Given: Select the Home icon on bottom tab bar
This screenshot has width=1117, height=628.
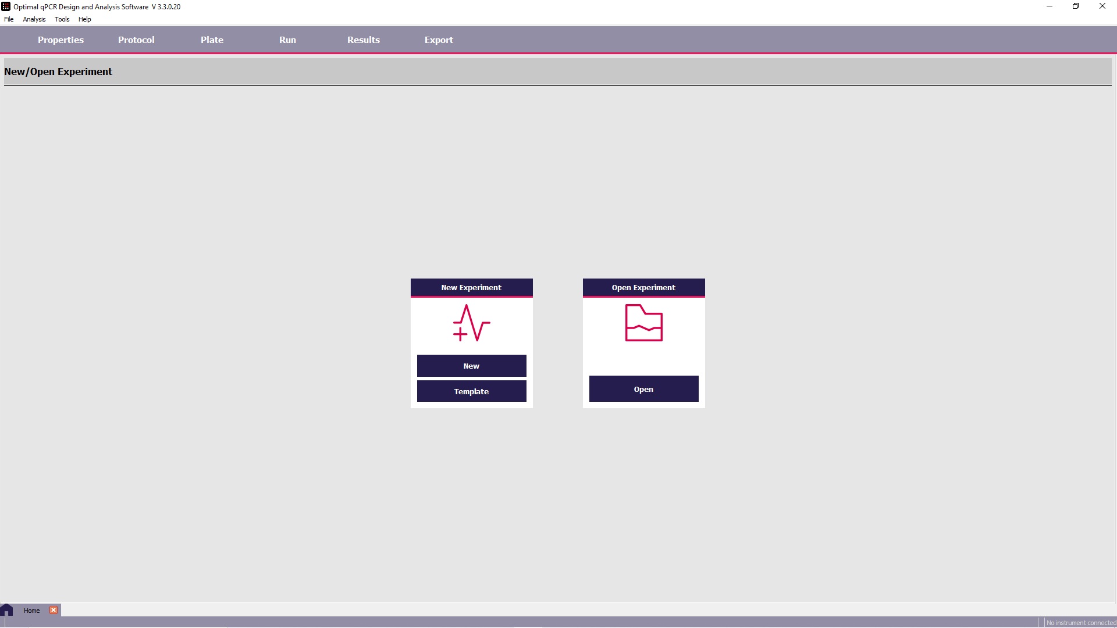Looking at the screenshot, I should (7, 610).
